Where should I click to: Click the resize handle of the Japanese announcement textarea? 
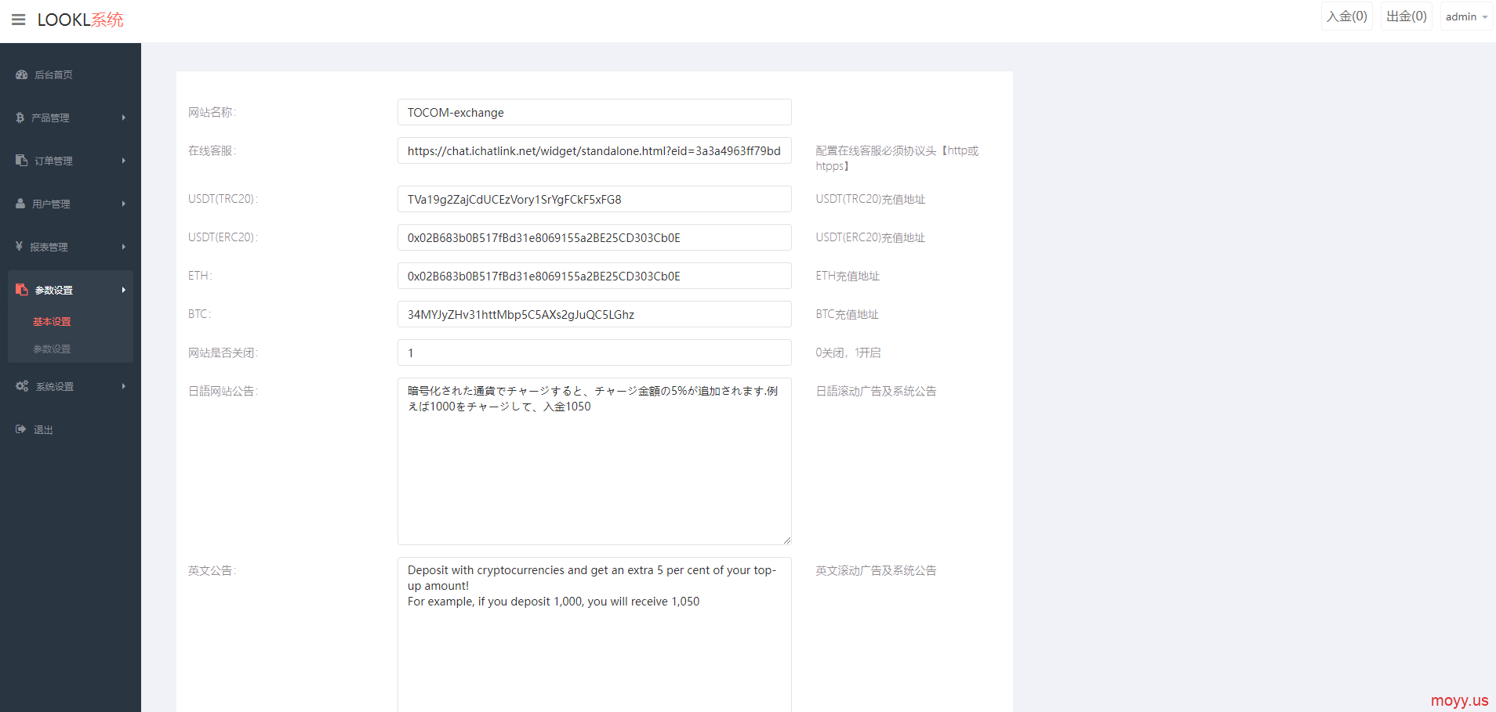tap(786, 540)
